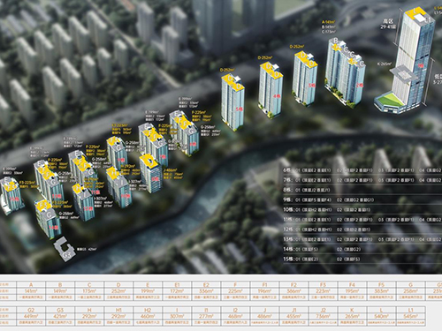
Task: Click the G2 449m² unit type cell
Action: pyautogui.click(x=31, y=316)
